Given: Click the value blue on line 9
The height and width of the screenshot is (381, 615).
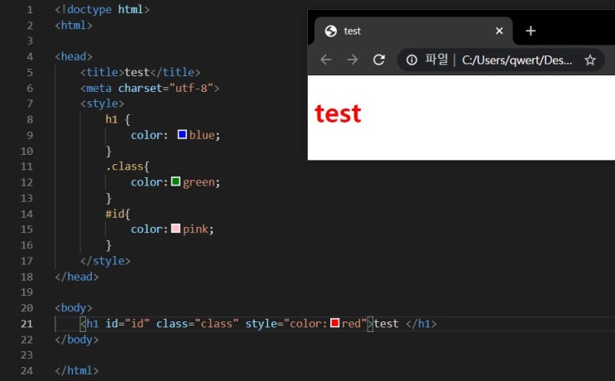Looking at the screenshot, I should pyautogui.click(x=202, y=135).
